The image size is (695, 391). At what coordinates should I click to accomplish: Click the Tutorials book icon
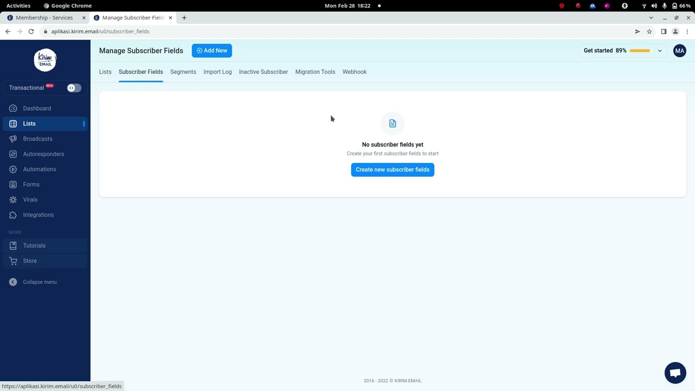13,246
